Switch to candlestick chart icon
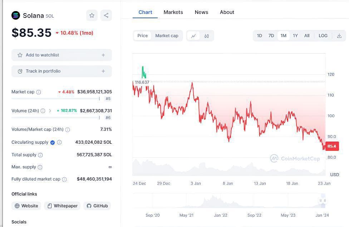The height and width of the screenshot is (227, 349). click(207, 36)
